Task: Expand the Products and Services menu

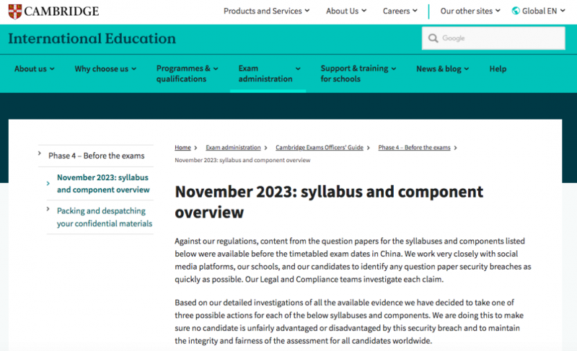Action: tap(266, 11)
